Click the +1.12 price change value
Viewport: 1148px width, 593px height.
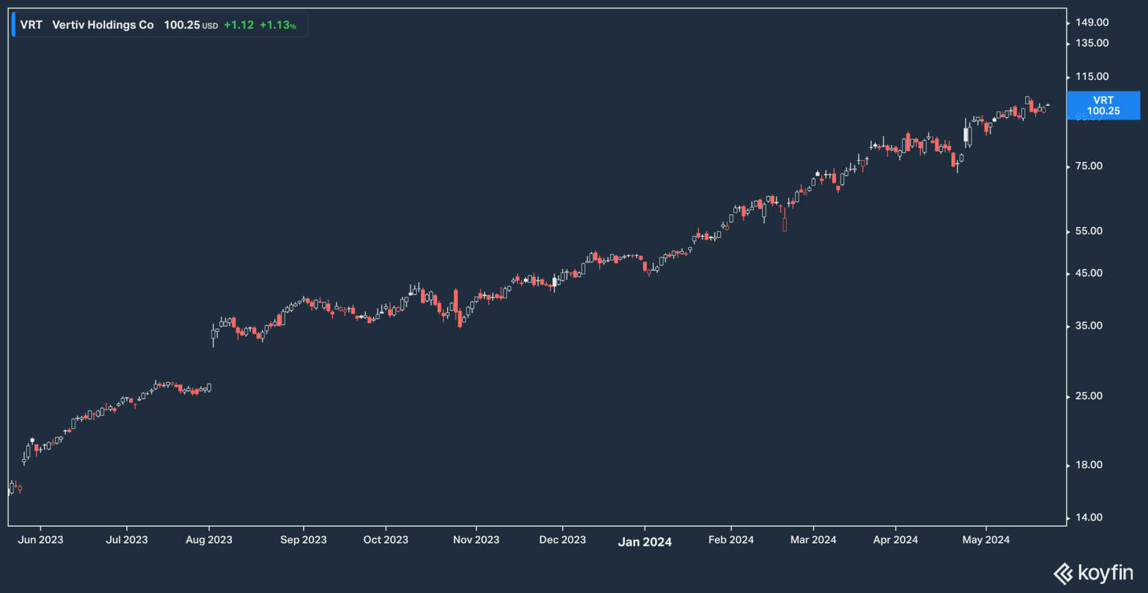[x=239, y=25]
